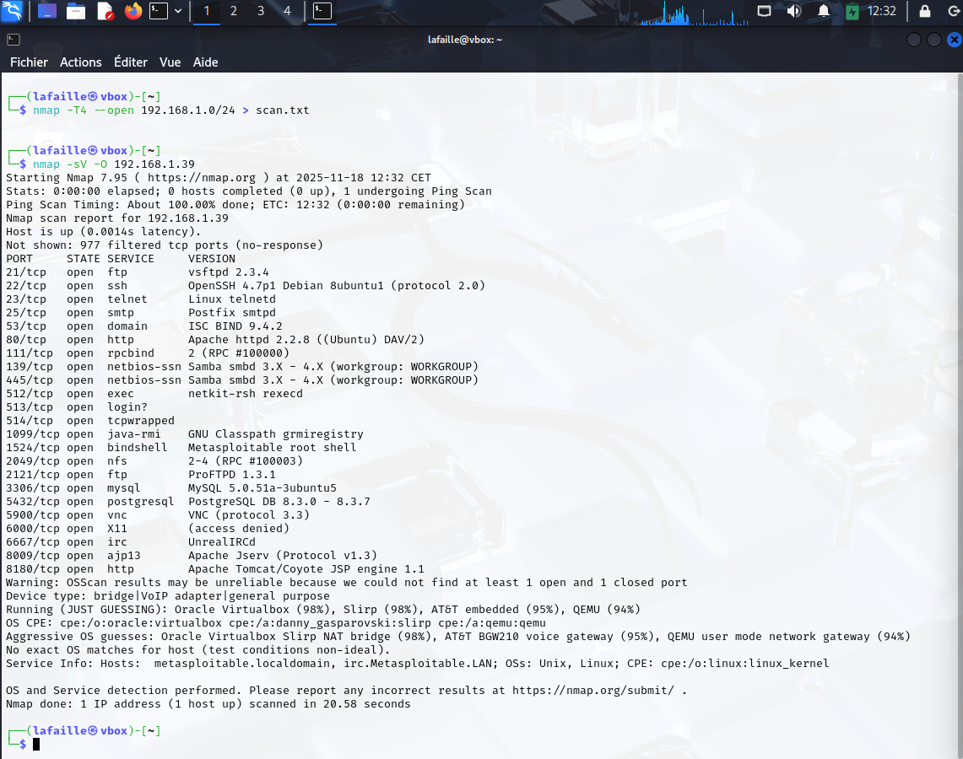
Task: Open the battery power indicator
Action: click(850, 12)
